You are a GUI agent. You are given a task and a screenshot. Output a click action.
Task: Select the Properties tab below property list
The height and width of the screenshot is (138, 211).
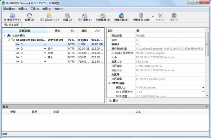click(114, 101)
